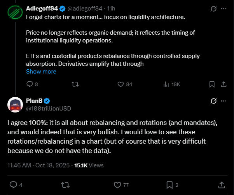This screenshot has width=234, height=195.
Task: Expand the post with Show more
Action: tap(41, 72)
